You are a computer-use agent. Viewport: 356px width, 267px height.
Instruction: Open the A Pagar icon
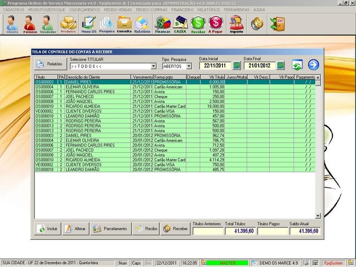(x=215, y=24)
